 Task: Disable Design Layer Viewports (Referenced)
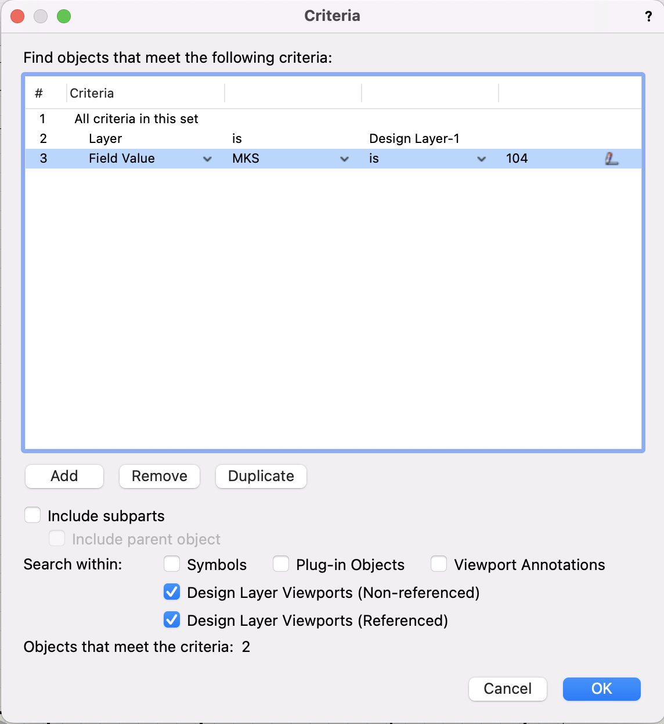pos(172,620)
